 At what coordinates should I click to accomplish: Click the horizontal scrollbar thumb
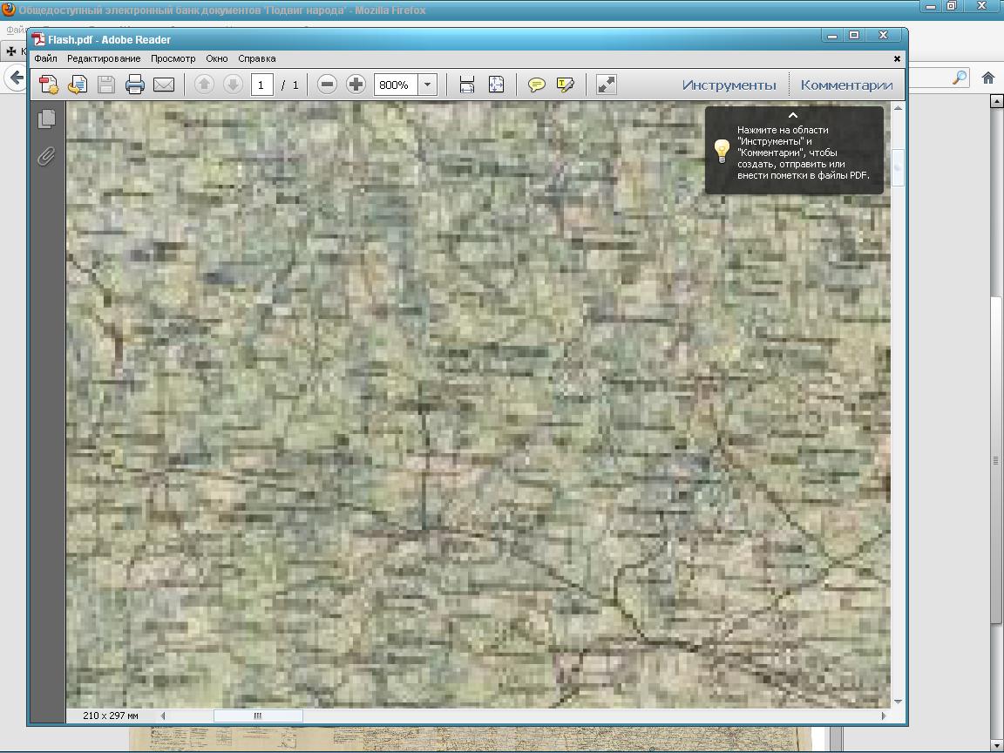pyautogui.click(x=258, y=716)
